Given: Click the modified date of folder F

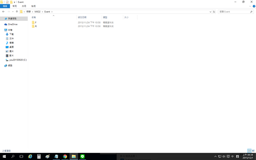Looking at the screenshot, I should click(89, 23).
